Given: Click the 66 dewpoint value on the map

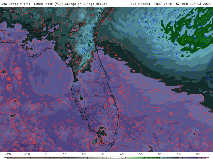Looking at the screenshot, I should 64,35.
